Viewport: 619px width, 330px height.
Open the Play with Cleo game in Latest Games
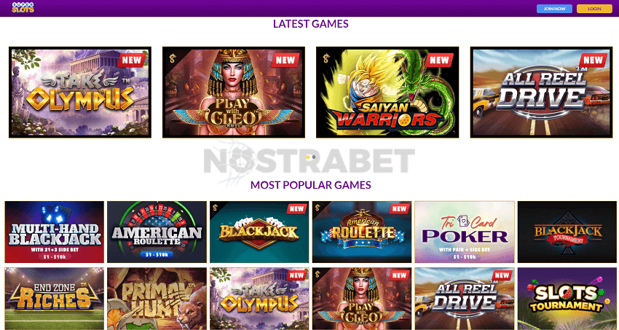tap(234, 93)
